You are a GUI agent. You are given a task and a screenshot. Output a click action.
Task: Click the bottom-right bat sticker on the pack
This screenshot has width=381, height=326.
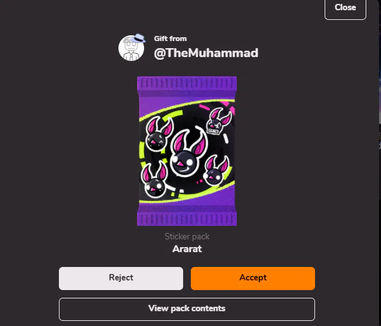tap(216, 171)
